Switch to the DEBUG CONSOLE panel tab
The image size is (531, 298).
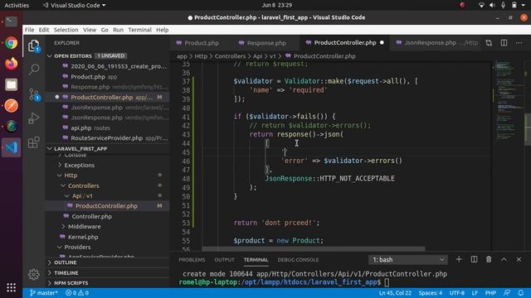[298, 259]
